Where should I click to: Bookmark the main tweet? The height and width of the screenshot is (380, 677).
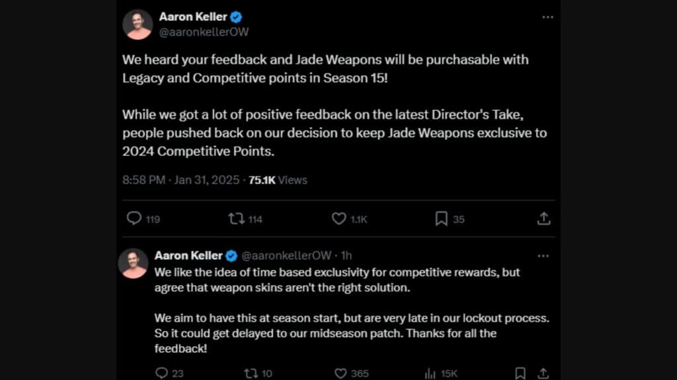pyautogui.click(x=441, y=218)
